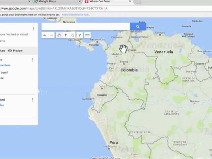Click the Bogota city label
212x159 pixels.
tap(124, 62)
